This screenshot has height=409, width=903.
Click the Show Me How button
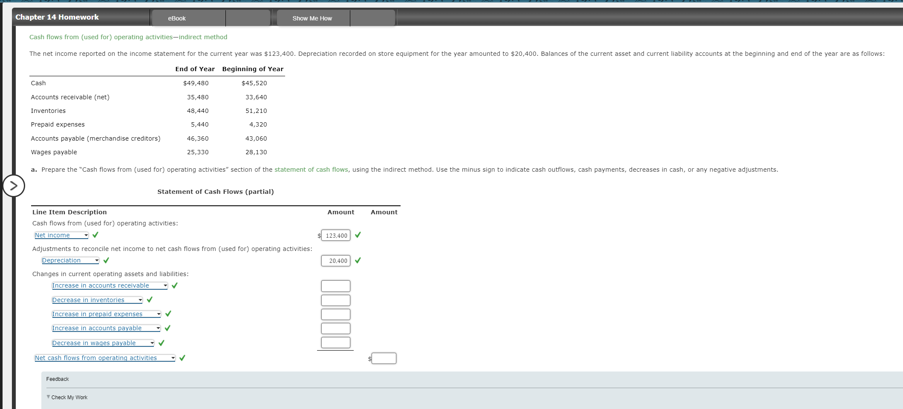(312, 18)
